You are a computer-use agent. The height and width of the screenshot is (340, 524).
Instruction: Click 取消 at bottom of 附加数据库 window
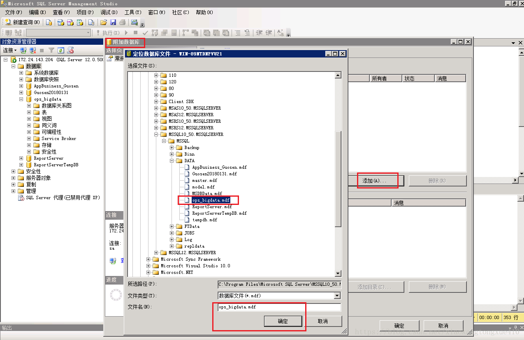[443, 326]
